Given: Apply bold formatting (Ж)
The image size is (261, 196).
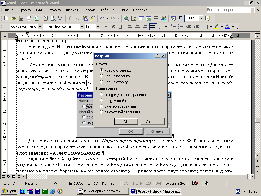Looking at the screenshot, I should [x=106, y=27].
